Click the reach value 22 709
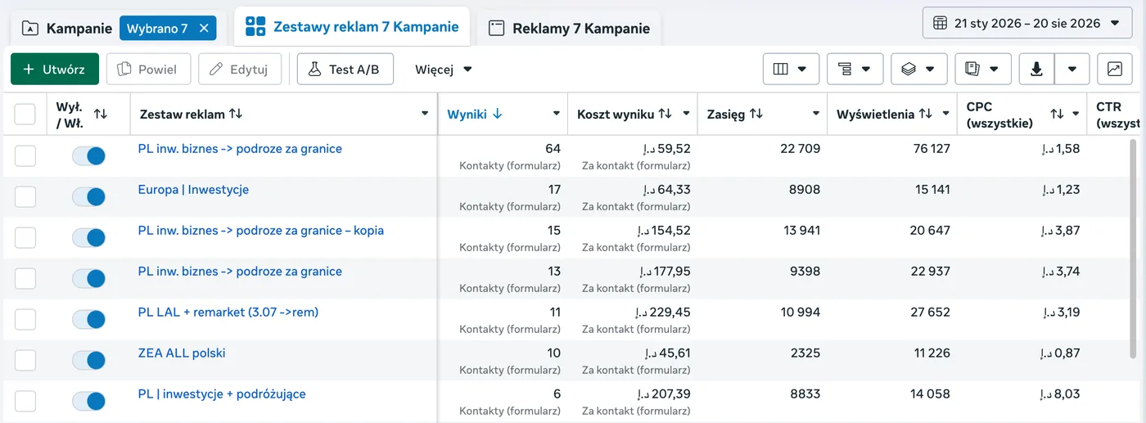The width and height of the screenshot is (1146, 423). pos(801,148)
